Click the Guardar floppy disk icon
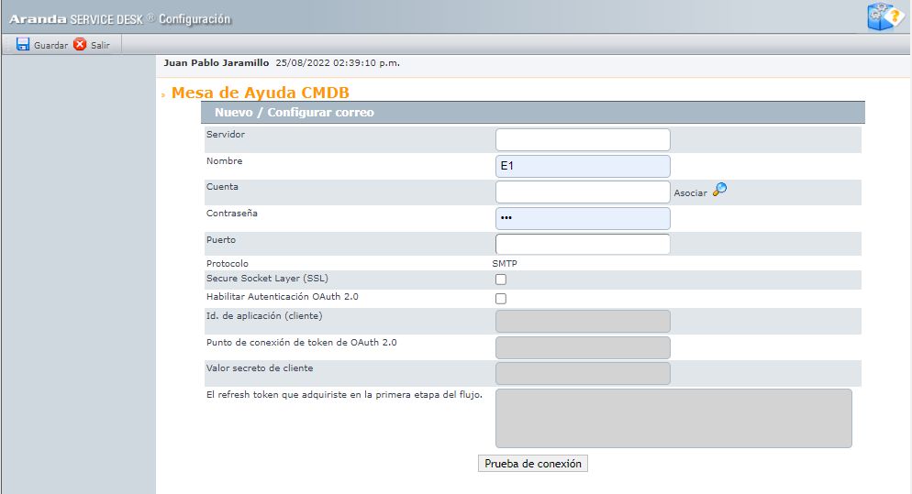912x494 pixels. [23, 44]
